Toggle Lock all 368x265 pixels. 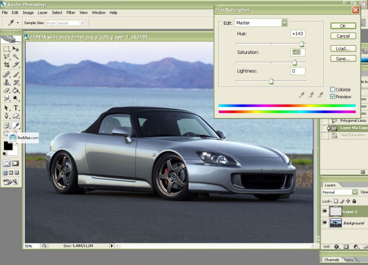click(354, 201)
